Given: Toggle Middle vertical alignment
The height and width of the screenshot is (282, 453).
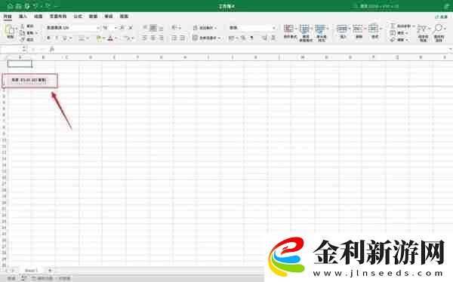Looking at the screenshot, I should 153,28.
